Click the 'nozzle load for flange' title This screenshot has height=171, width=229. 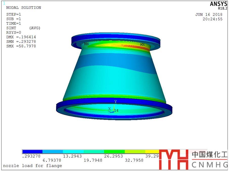click(x=32, y=166)
